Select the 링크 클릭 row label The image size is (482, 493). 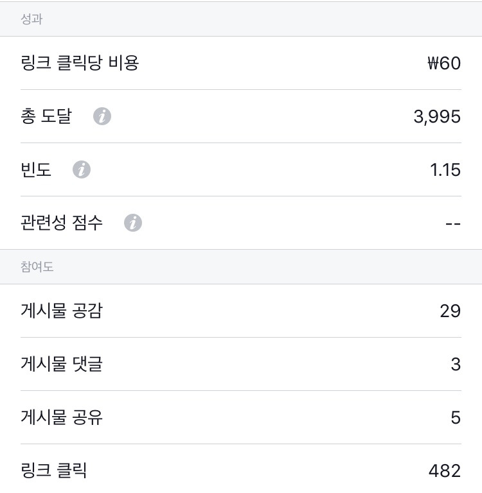point(53,471)
